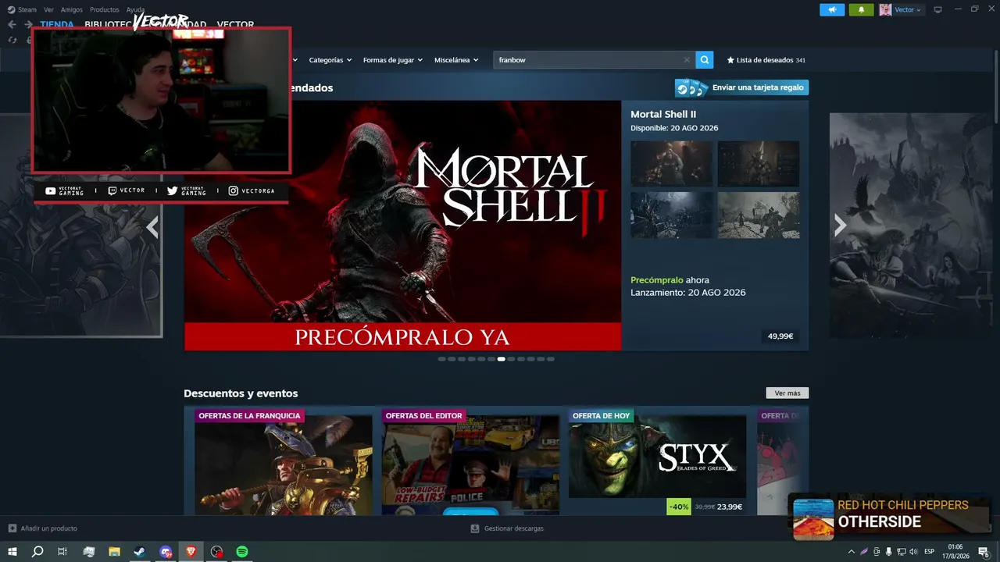Open the Ofertas de la franquicia card
1000x562 pixels.
pyautogui.click(x=284, y=461)
